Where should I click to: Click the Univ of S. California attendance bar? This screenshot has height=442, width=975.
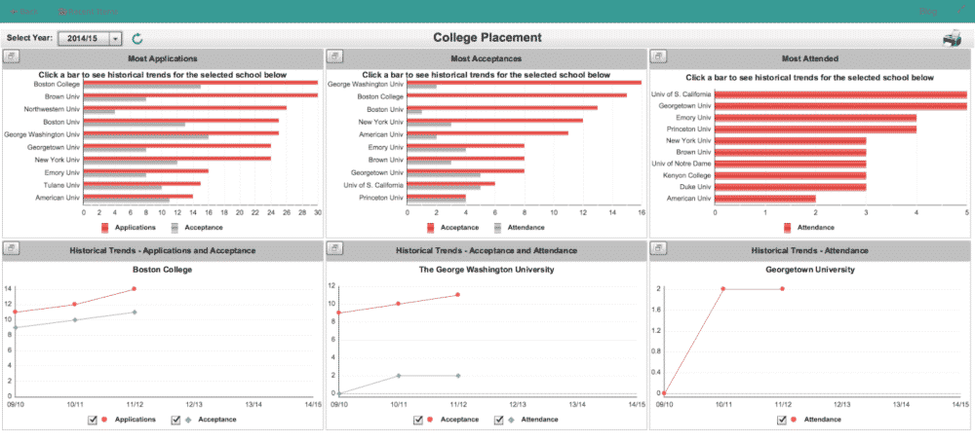pos(839,94)
